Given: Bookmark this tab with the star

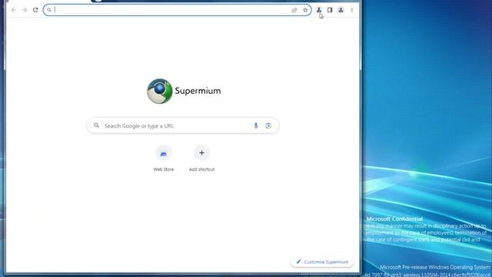Looking at the screenshot, I should point(305,10).
